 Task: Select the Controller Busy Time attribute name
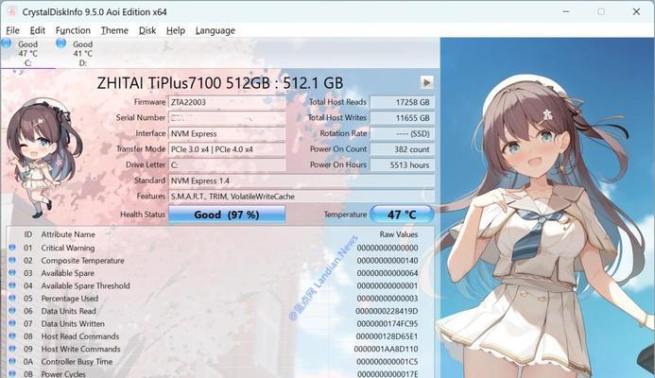click(77, 362)
